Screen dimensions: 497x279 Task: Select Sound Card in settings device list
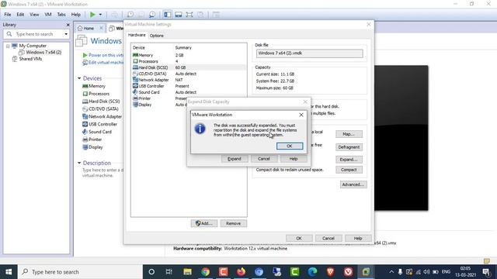pos(189,92)
